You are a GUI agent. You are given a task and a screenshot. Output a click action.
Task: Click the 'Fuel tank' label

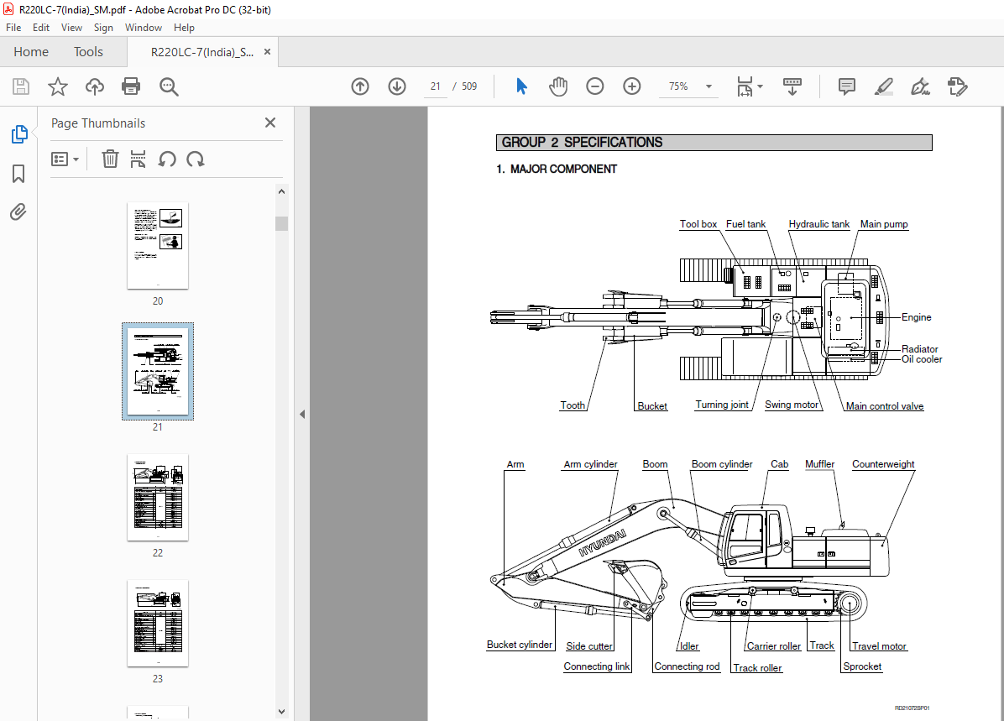pos(746,224)
